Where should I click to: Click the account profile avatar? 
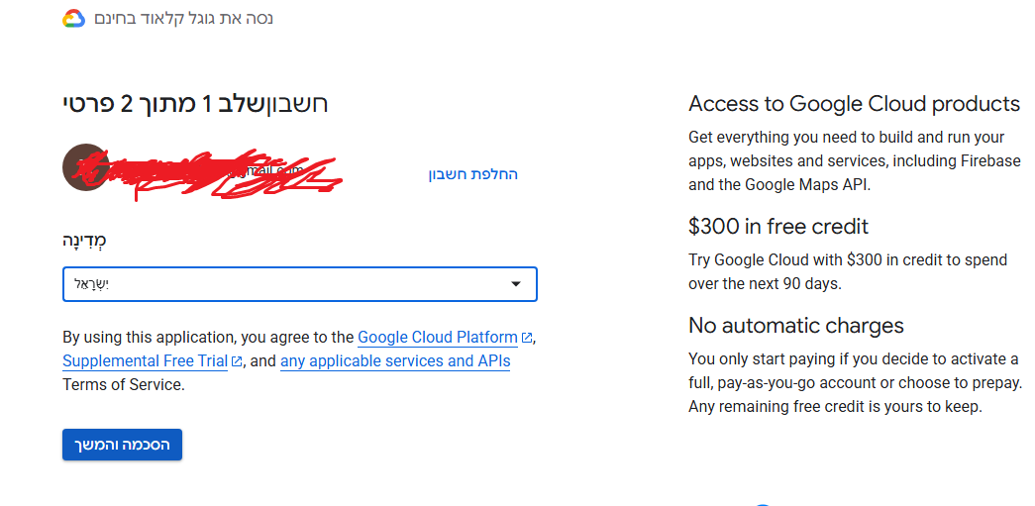point(83,167)
